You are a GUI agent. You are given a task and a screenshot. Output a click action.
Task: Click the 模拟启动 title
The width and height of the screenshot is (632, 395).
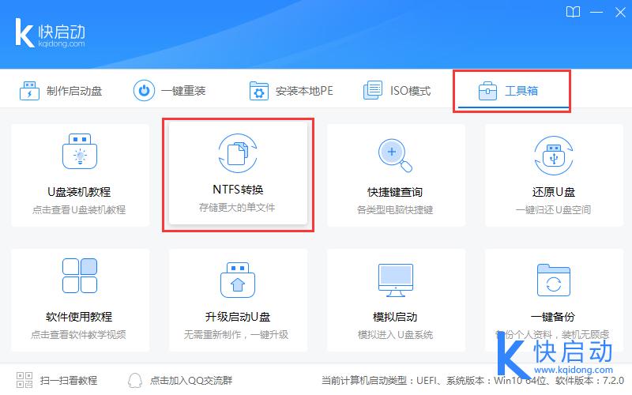tap(395, 317)
